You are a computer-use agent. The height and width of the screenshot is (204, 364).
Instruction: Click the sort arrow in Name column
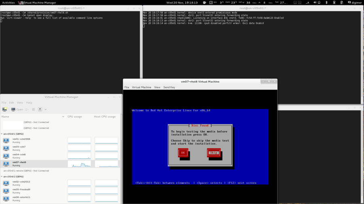click(x=63, y=117)
